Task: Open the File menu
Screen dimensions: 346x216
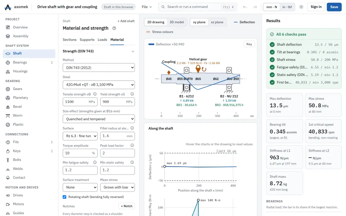Action: pos(147,7)
